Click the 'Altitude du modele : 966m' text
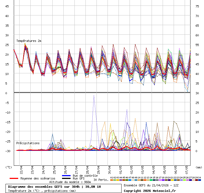This screenshot has width=204, height=193. (70, 182)
